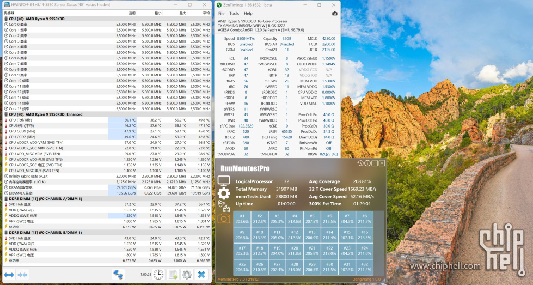
Task: Click the 300% Est Time value 01:29:01
Action: (x=362, y=204)
